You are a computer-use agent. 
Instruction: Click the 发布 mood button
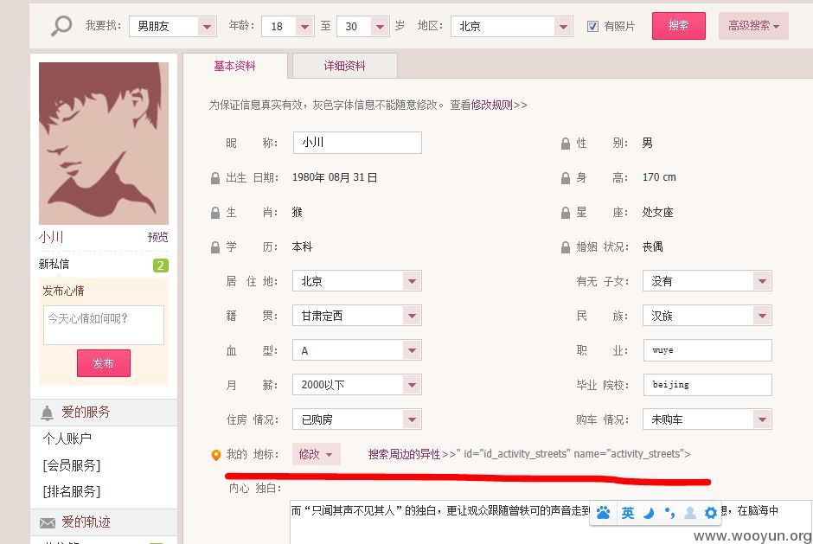point(104,363)
